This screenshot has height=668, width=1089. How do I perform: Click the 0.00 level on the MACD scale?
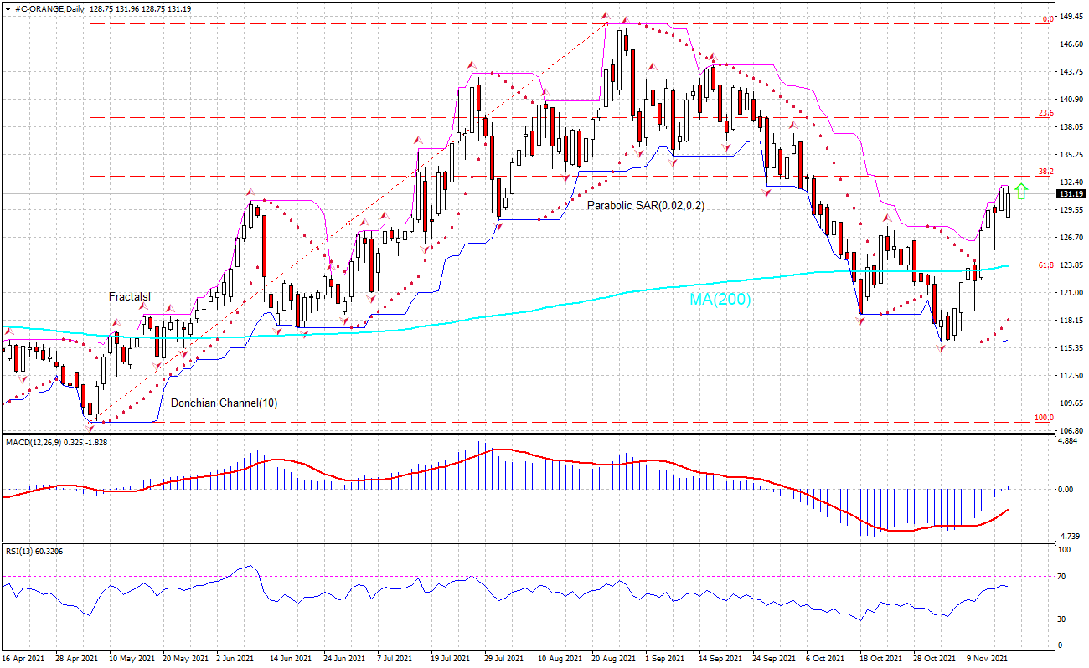(x=1066, y=489)
